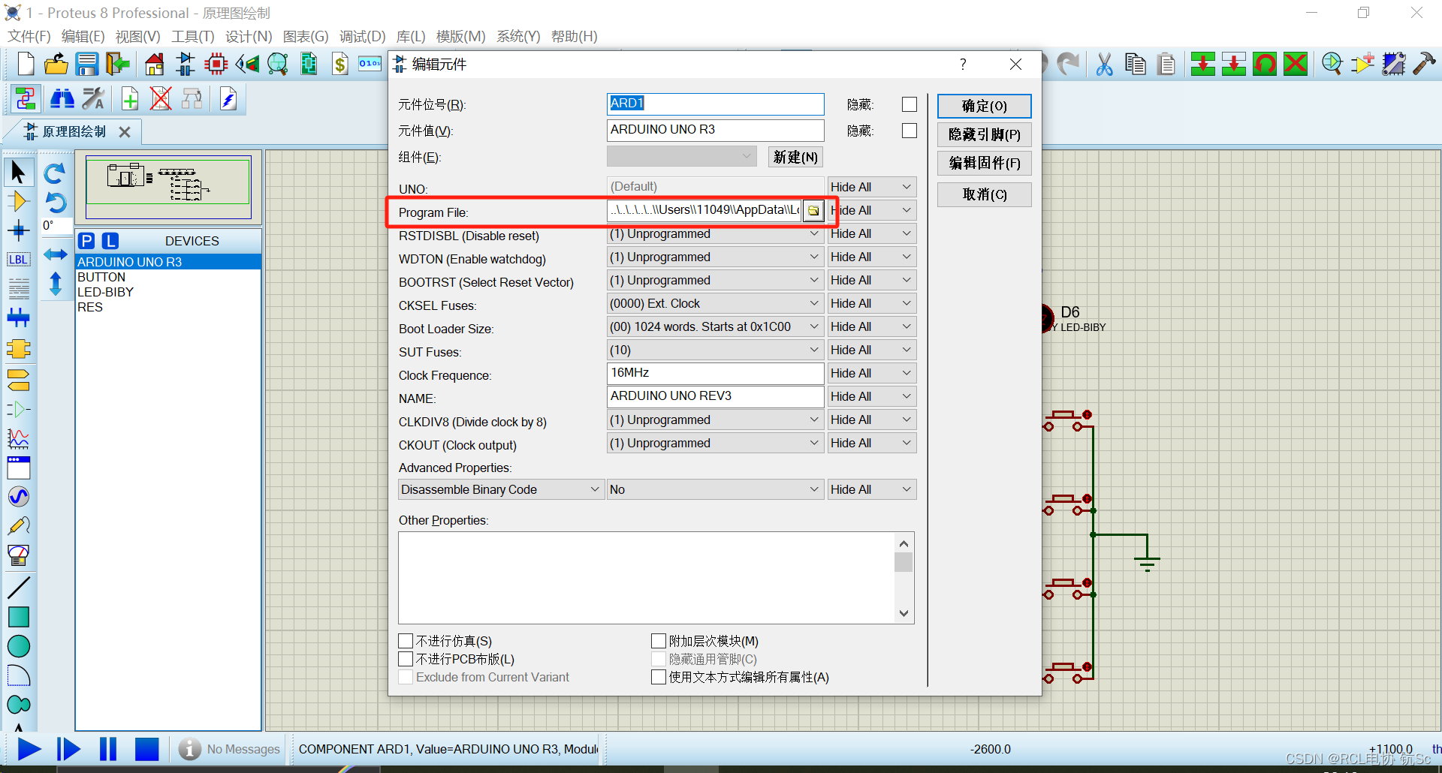Toggle hidden checkbox for 元件值

910,131
